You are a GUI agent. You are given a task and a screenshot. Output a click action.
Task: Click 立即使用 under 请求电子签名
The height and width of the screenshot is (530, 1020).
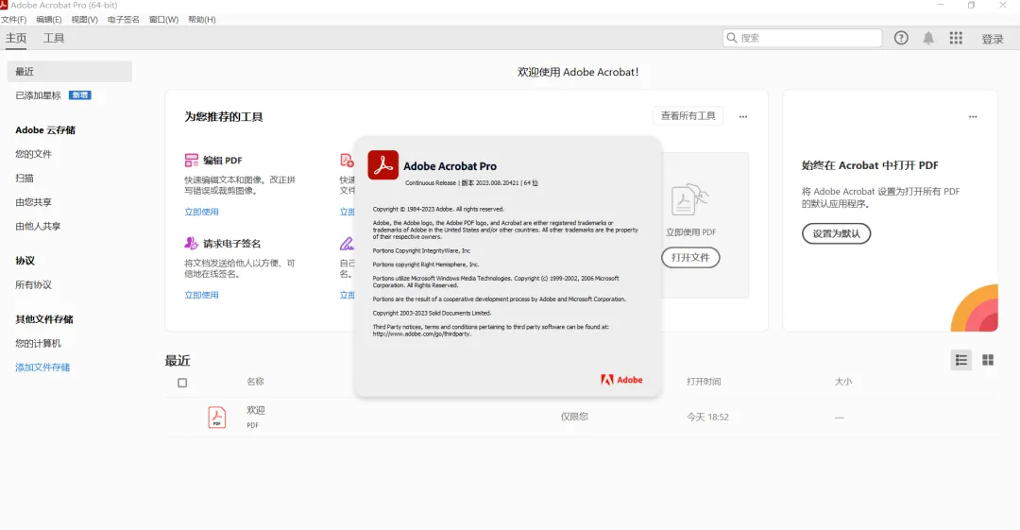(x=202, y=296)
